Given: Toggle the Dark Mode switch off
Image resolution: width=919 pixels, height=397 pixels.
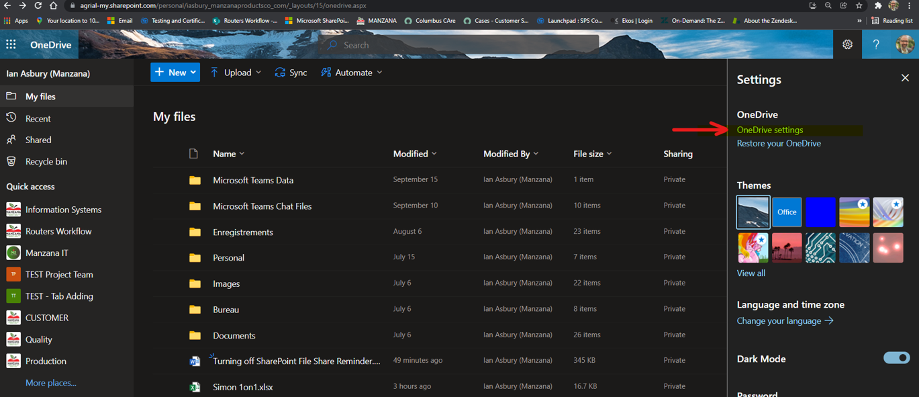Looking at the screenshot, I should click(x=896, y=358).
